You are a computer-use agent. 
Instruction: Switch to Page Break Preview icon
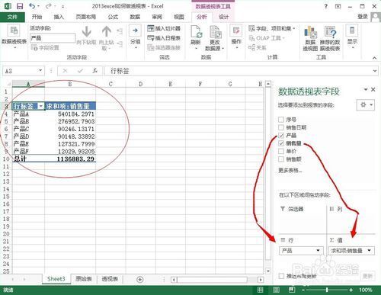pos(292,290)
